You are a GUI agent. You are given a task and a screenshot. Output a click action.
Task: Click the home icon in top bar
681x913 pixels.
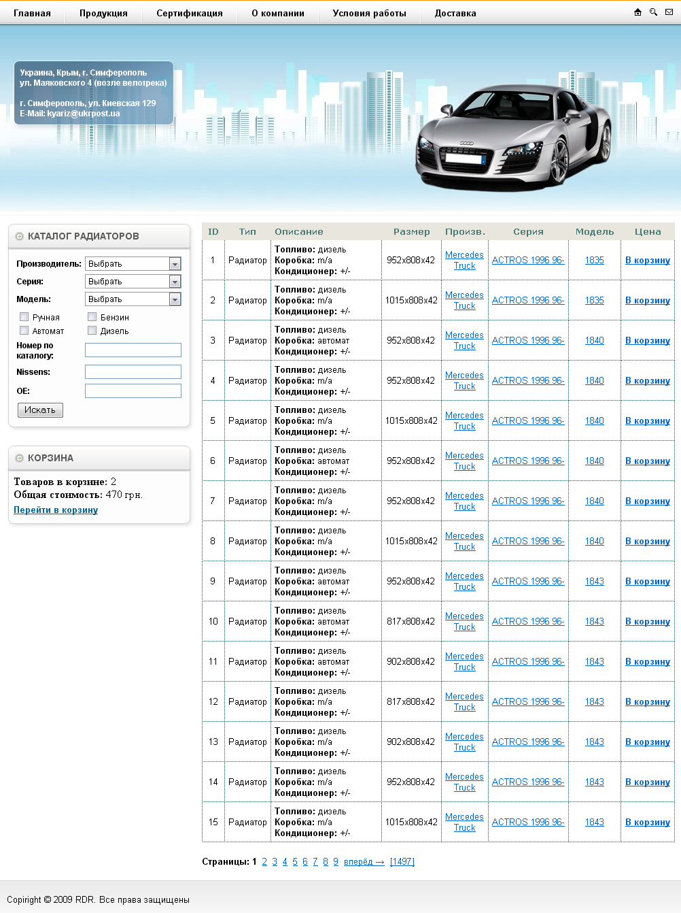[x=638, y=12]
